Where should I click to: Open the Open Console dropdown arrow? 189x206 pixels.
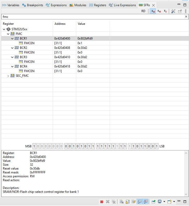pos(174,202)
